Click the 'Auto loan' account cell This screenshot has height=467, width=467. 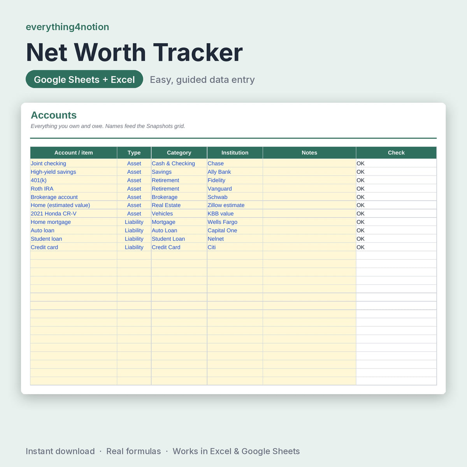pyautogui.click(x=74, y=230)
